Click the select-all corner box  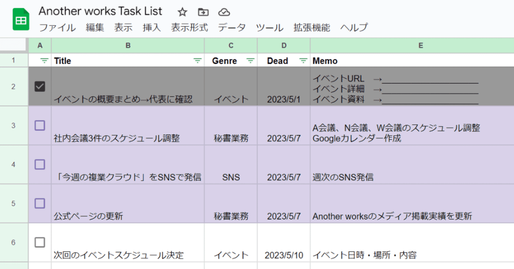(14, 45)
